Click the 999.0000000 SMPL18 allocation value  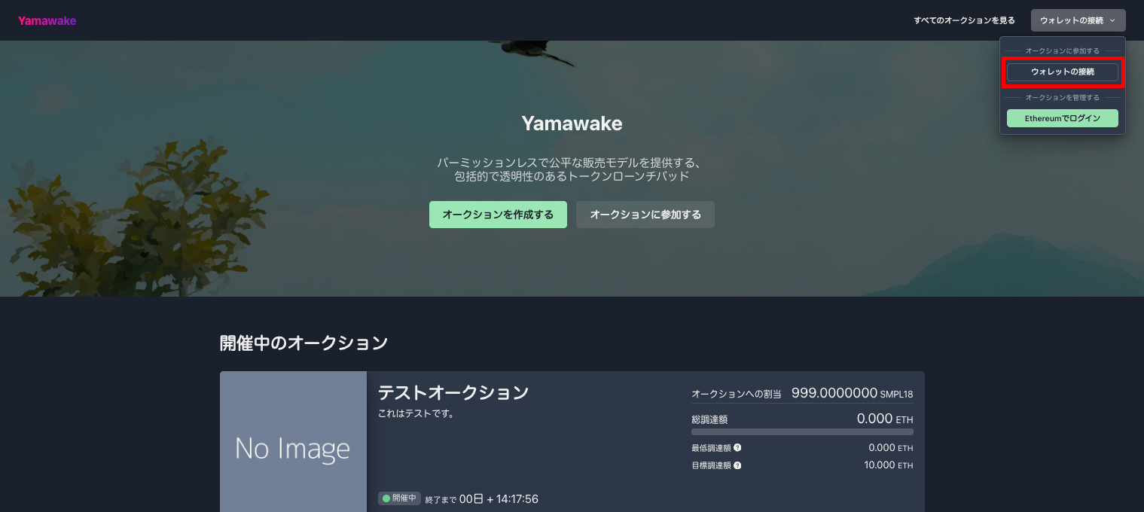coord(853,393)
